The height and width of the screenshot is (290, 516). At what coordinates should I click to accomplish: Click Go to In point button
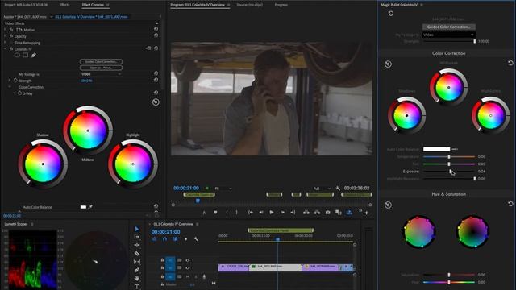[x=251, y=213]
